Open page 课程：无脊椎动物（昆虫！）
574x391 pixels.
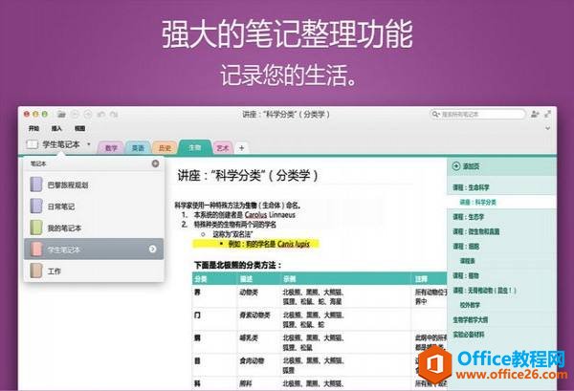tap(501, 290)
